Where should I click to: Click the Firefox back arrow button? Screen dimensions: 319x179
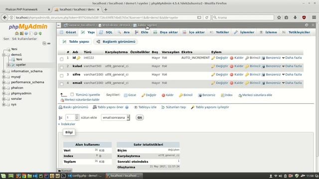5,17
